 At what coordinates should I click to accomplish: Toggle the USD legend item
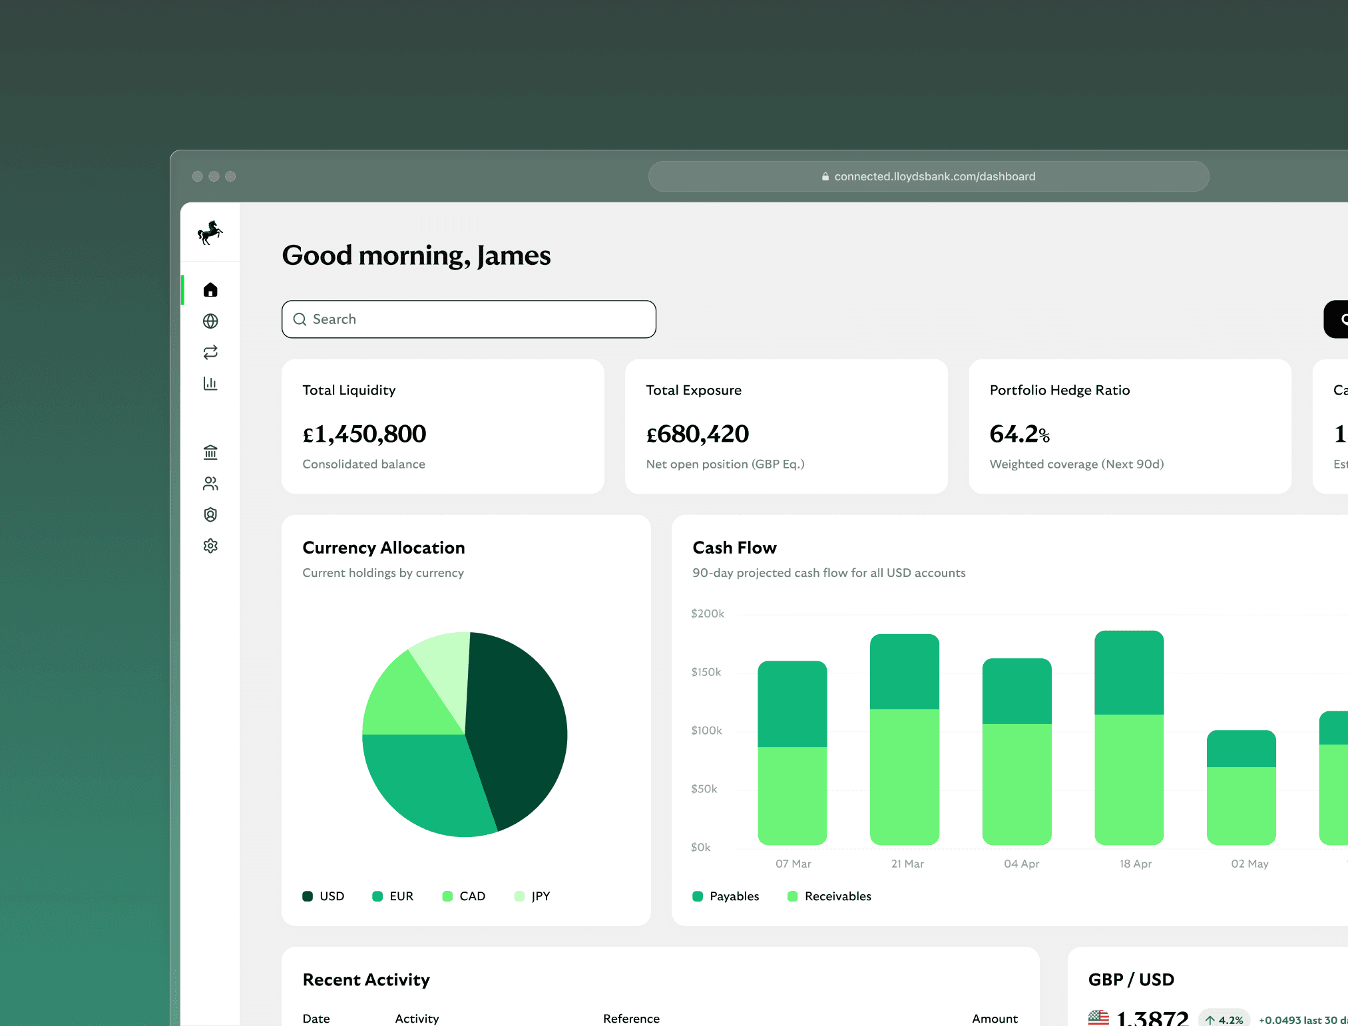[x=324, y=896]
